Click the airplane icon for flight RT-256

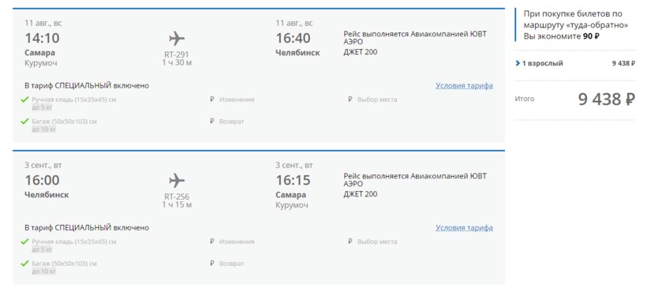click(x=177, y=180)
